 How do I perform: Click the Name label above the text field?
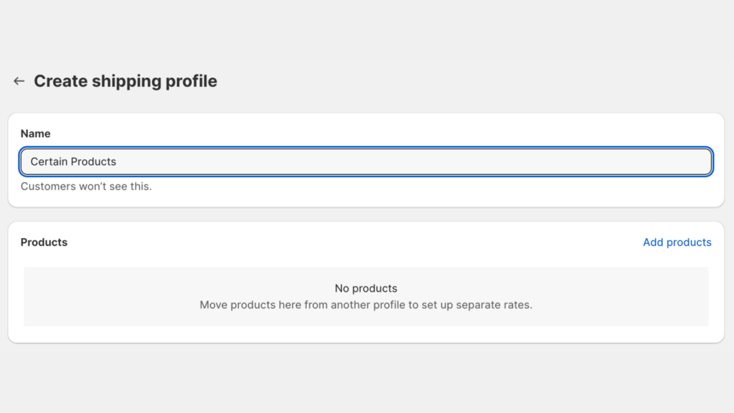coord(35,133)
